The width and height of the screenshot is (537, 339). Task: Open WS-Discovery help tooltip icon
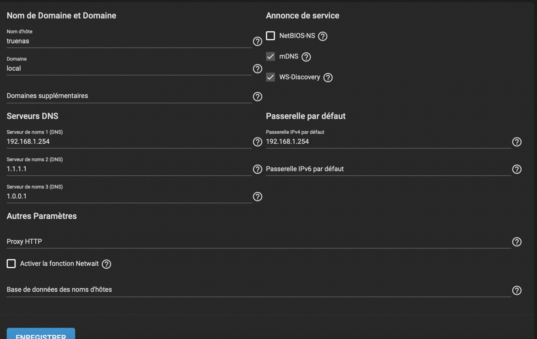(x=328, y=77)
